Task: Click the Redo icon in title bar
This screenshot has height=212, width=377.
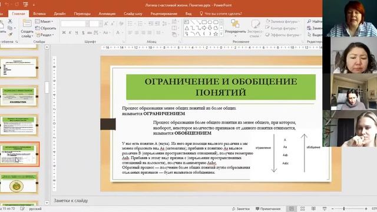Action: (17, 5)
